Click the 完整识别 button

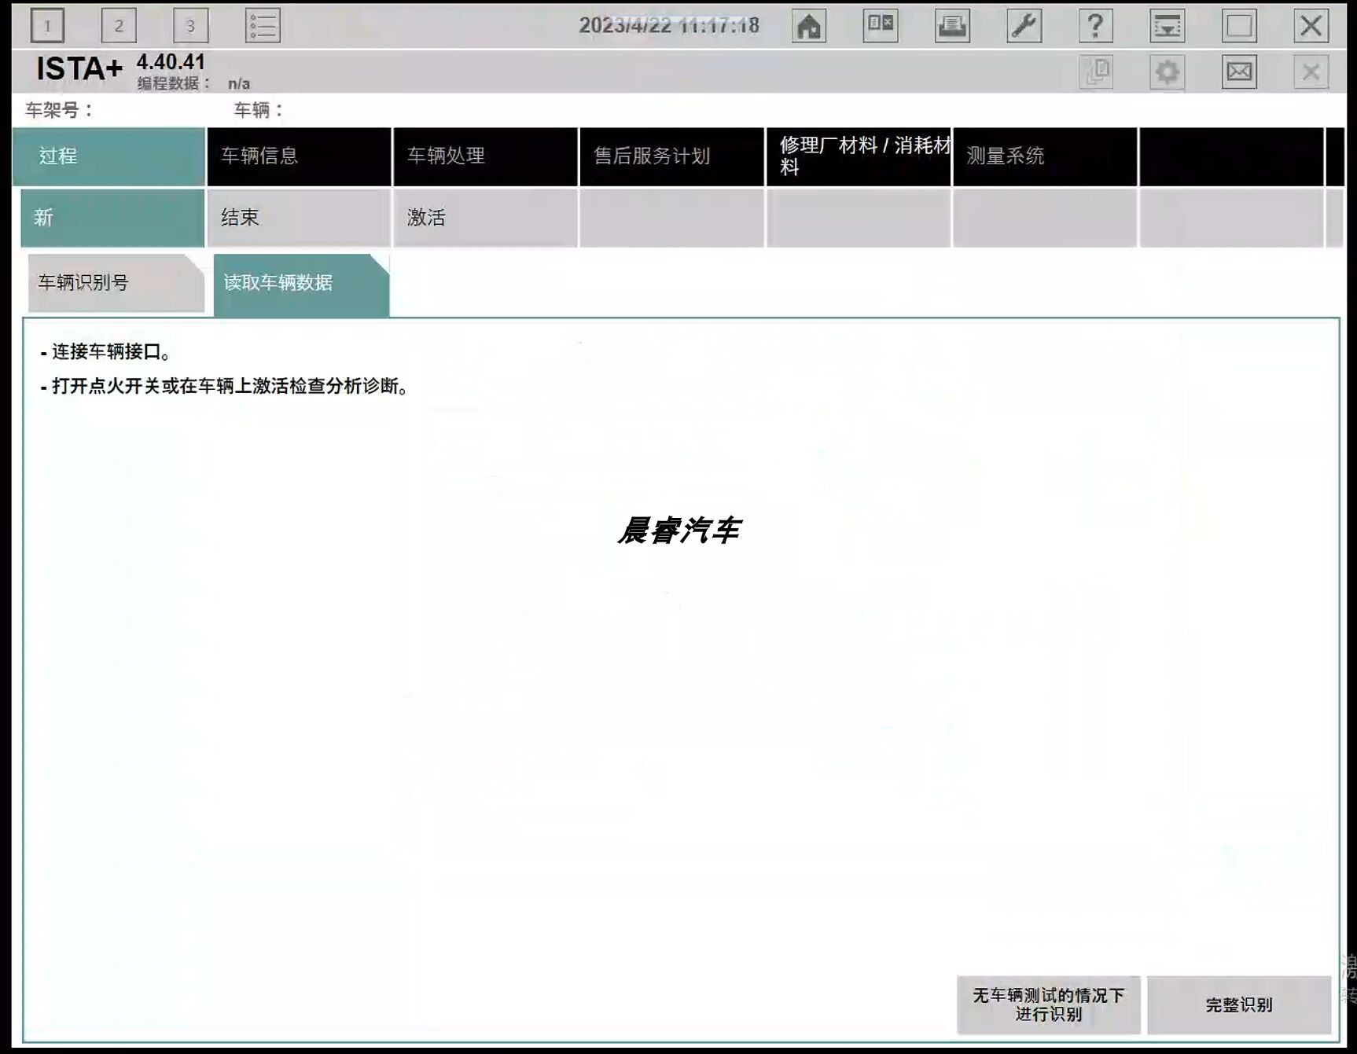(x=1238, y=1004)
